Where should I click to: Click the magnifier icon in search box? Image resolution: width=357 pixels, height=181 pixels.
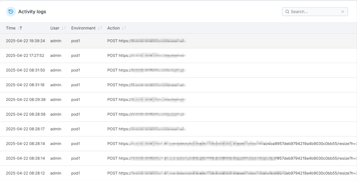click(287, 12)
